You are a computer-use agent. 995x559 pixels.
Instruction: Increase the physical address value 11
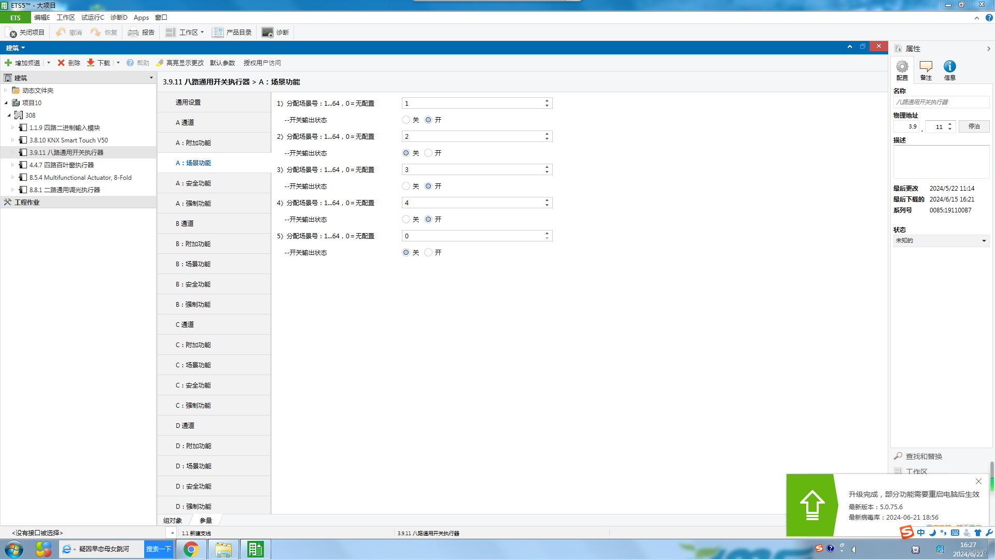pyautogui.click(x=950, y=124)
